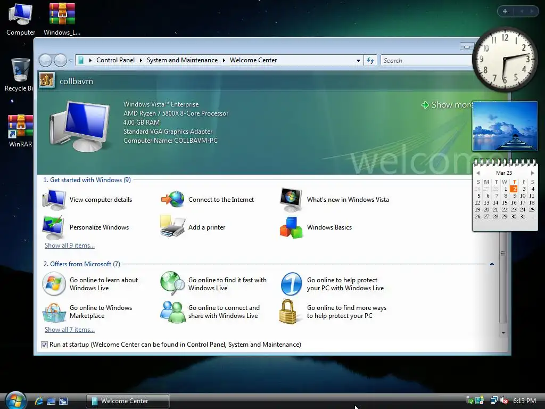Click the collbavm user account picture
This screenshot has height=409, width=545.
coord(47,81)
